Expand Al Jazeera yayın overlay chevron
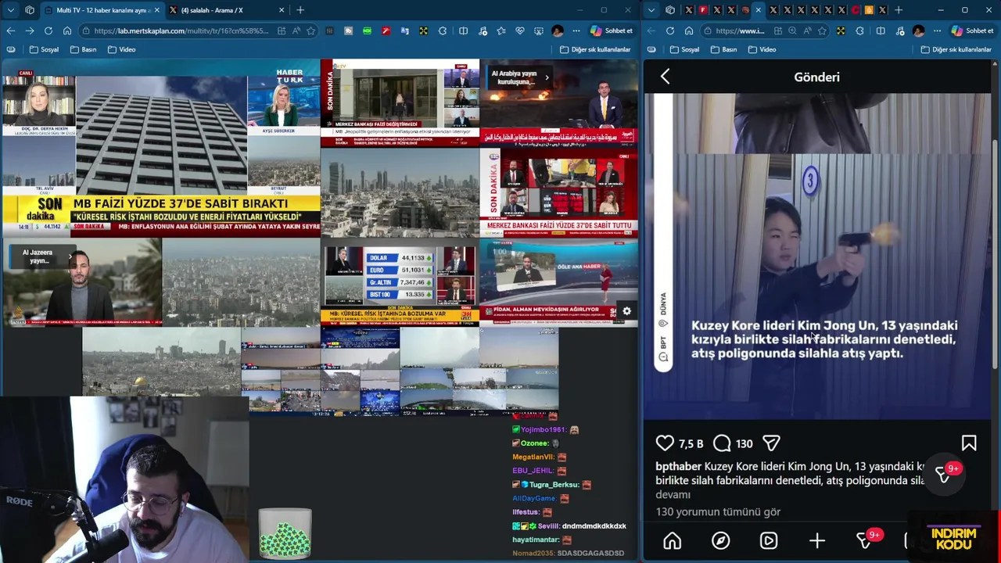This screenshot has height=563, width=1001. (70, 256)
